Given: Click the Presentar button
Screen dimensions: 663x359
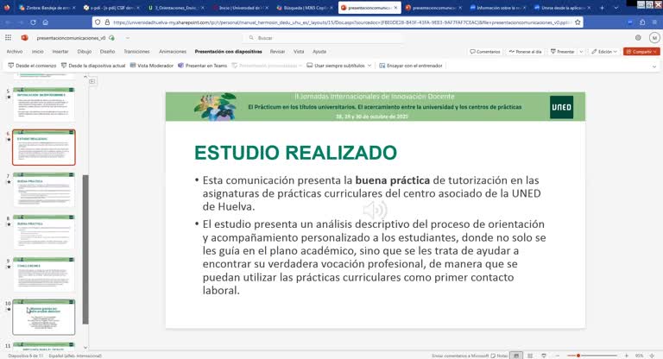Looking at the screenshot, I should tap(562, 52).
